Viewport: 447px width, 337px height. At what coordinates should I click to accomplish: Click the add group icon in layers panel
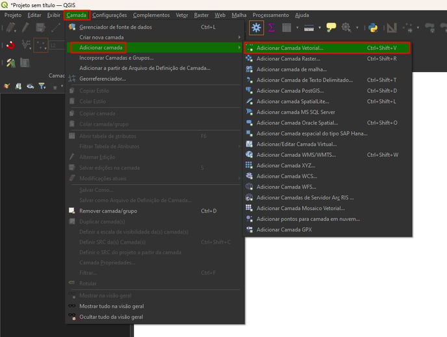[x=19, y=86]
